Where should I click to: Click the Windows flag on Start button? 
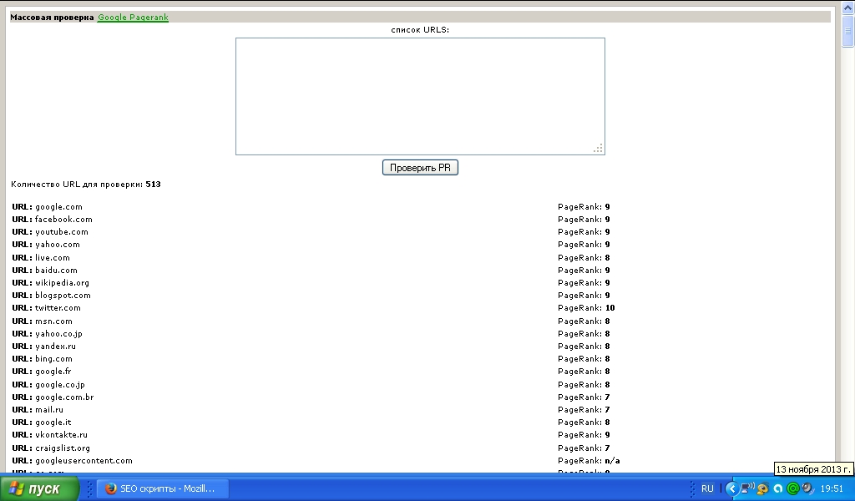(x=17, y=488)
